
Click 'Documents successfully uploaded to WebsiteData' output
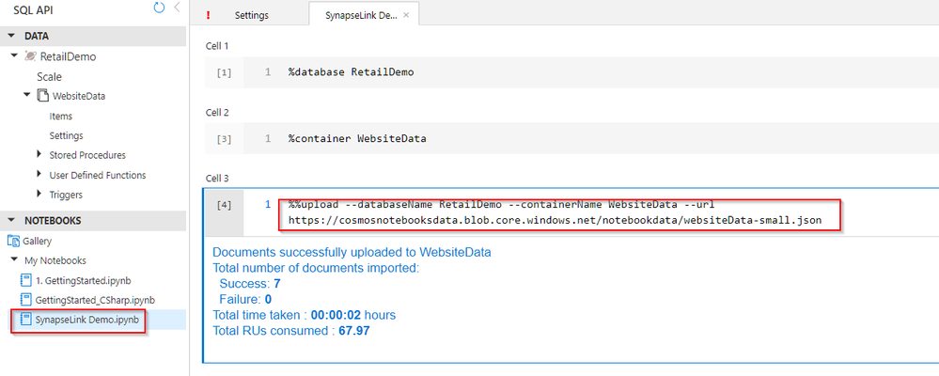(x=352, y=252)
